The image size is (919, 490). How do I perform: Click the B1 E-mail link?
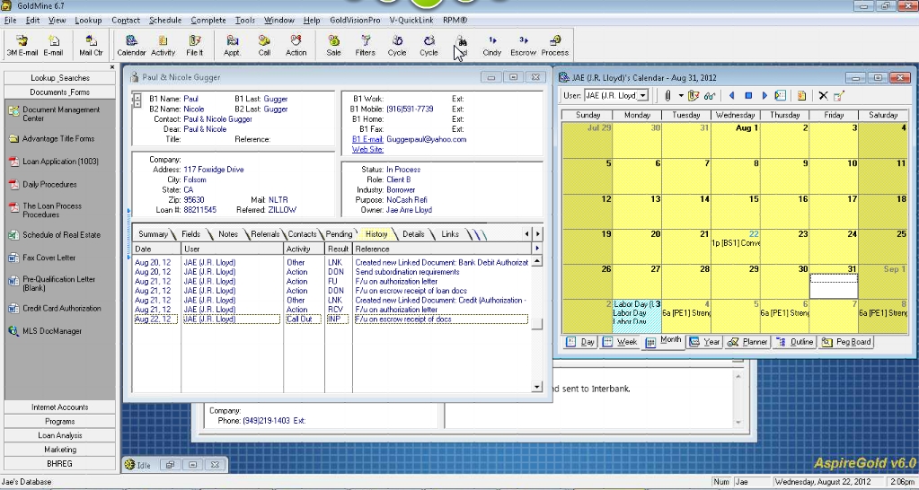coord(367,140)
